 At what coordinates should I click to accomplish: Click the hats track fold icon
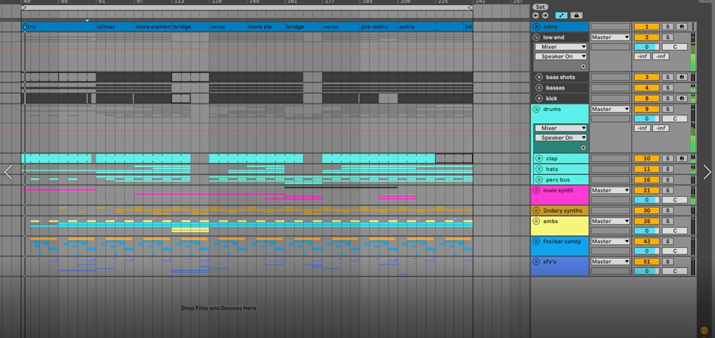point(539,169)
